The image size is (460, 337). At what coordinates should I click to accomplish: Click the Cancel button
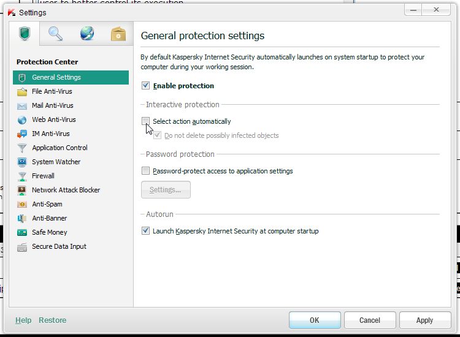coord(370,320)
